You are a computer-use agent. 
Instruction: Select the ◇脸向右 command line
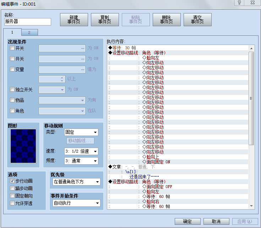(178, 201)
